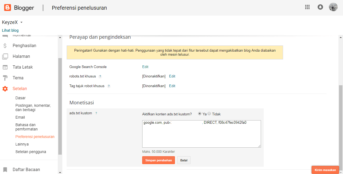Edit the robots.txt khusus setting
Screen dimensions: 343x174
coord(172,76)
